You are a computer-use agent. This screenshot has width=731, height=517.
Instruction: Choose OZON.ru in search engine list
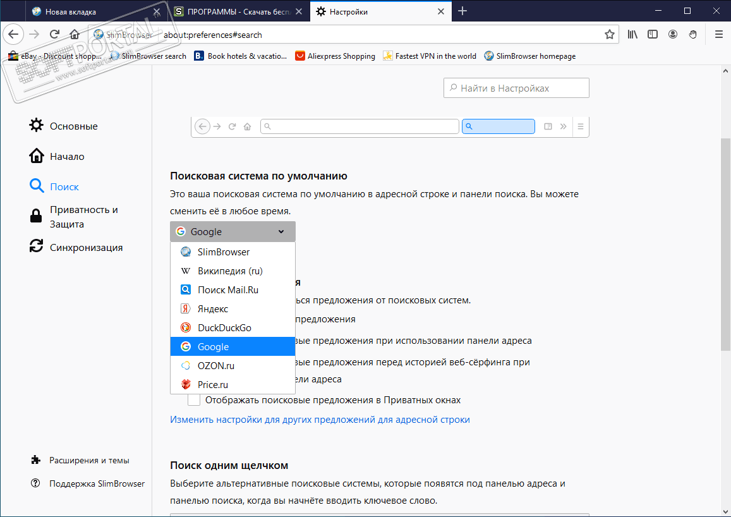click(233, 365)
